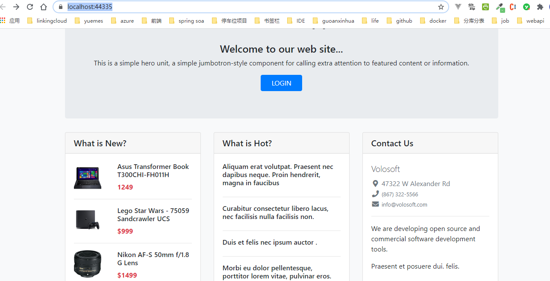Click the browser home icon
Screen dimensions: 550x281
[43, 7]
